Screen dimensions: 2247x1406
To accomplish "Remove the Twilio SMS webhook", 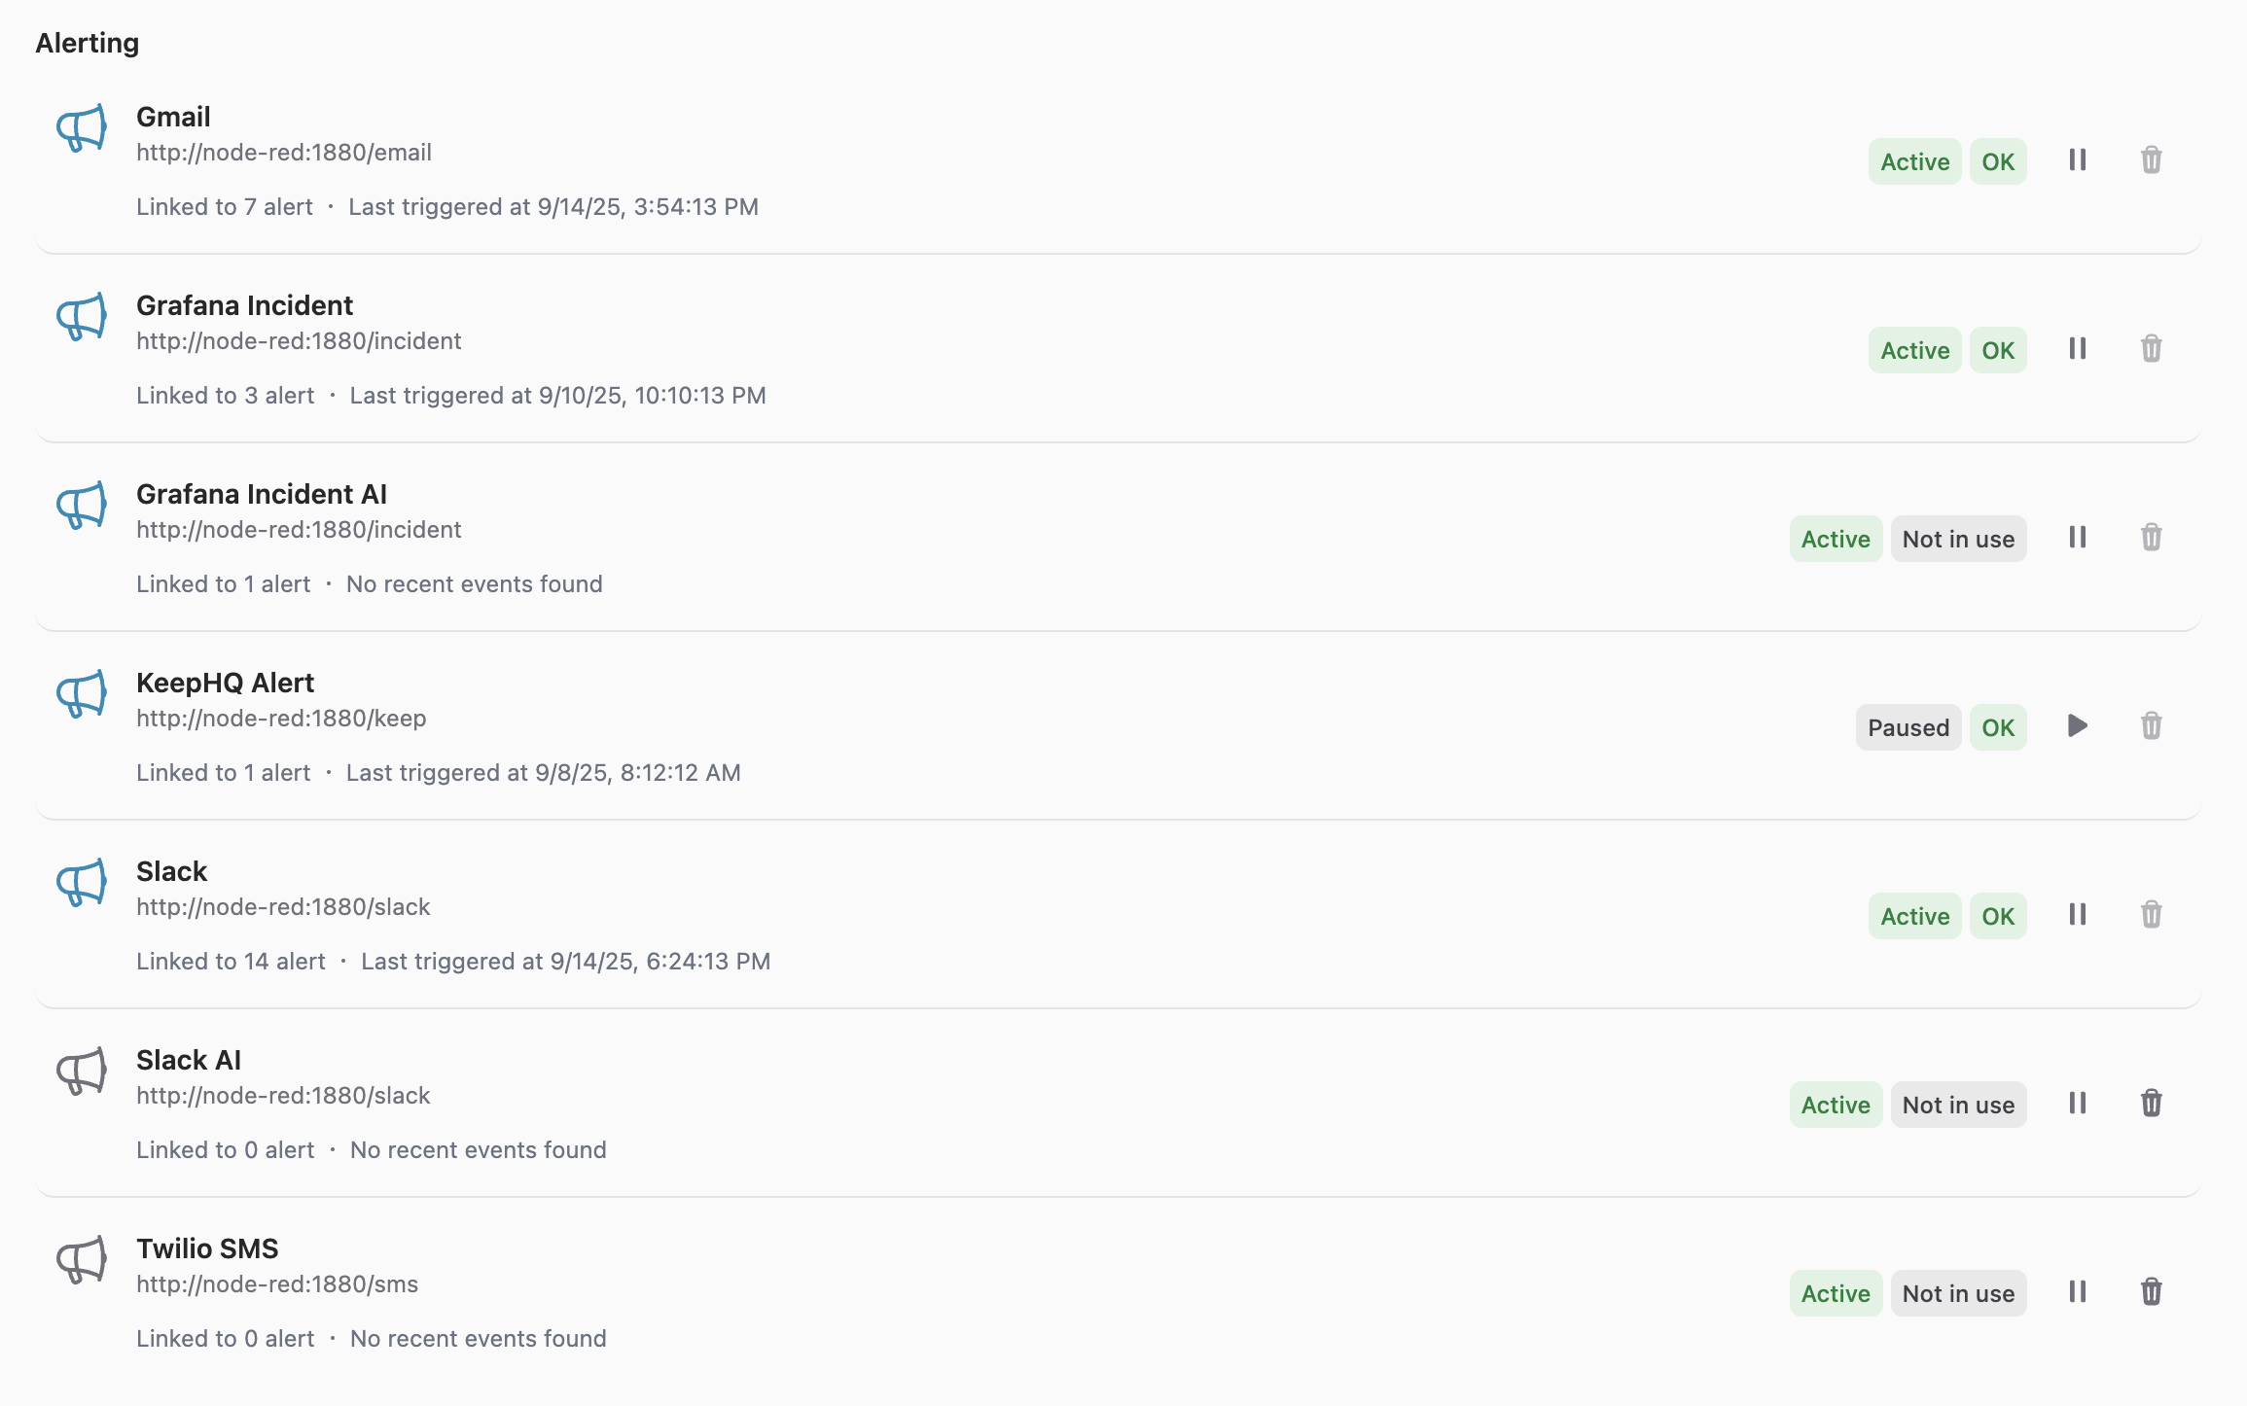I will coord(2151,1292).
